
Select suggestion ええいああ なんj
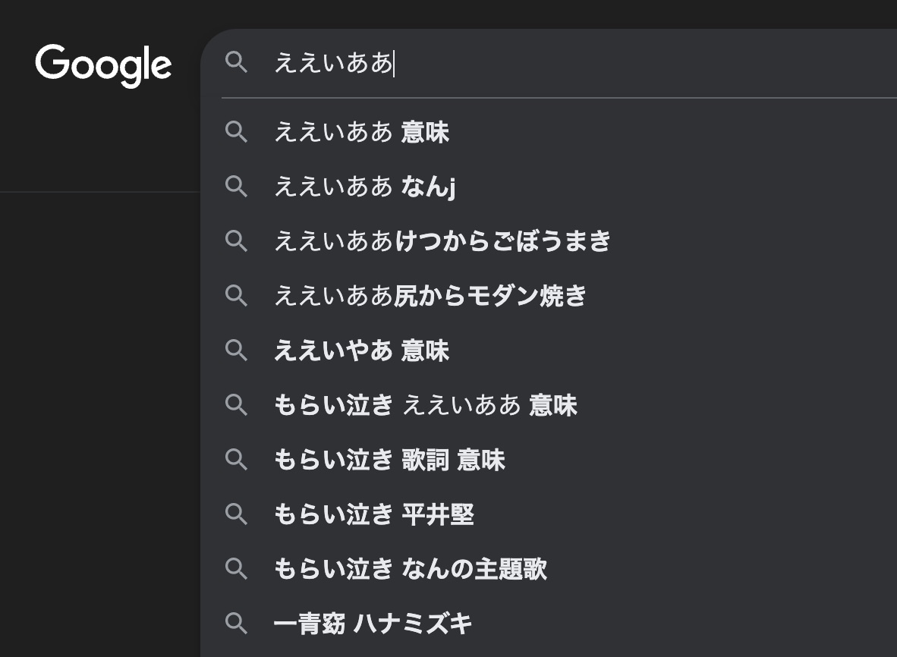pyautogui.click(x=364, y=187)
